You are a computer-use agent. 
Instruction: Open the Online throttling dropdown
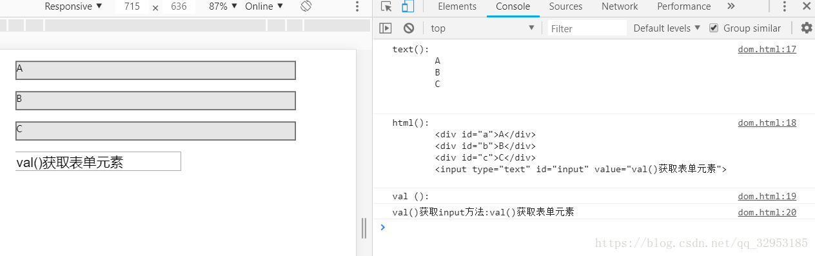(x=264, y=6)
